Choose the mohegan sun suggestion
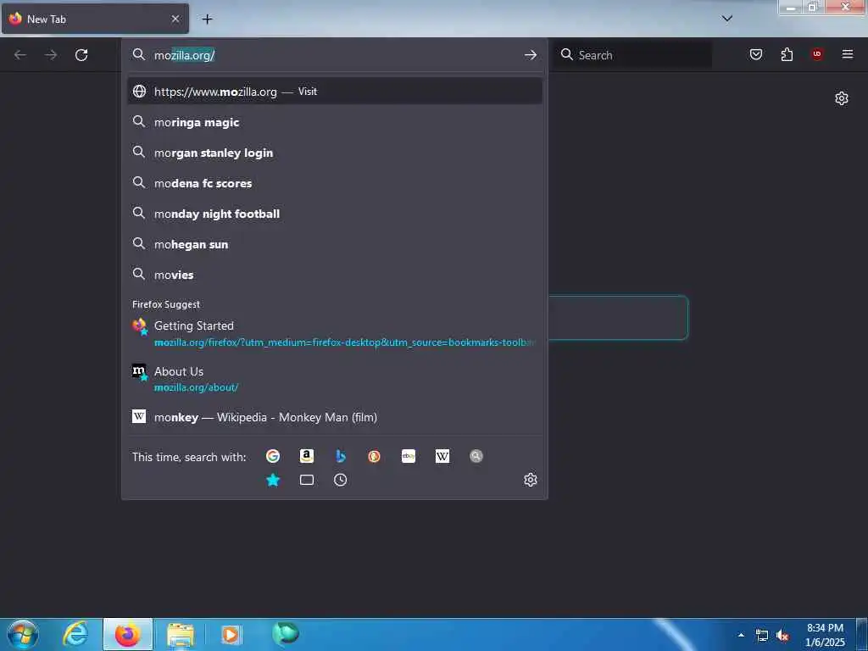The height and width of the screenshot is (651, 868). 334,244
